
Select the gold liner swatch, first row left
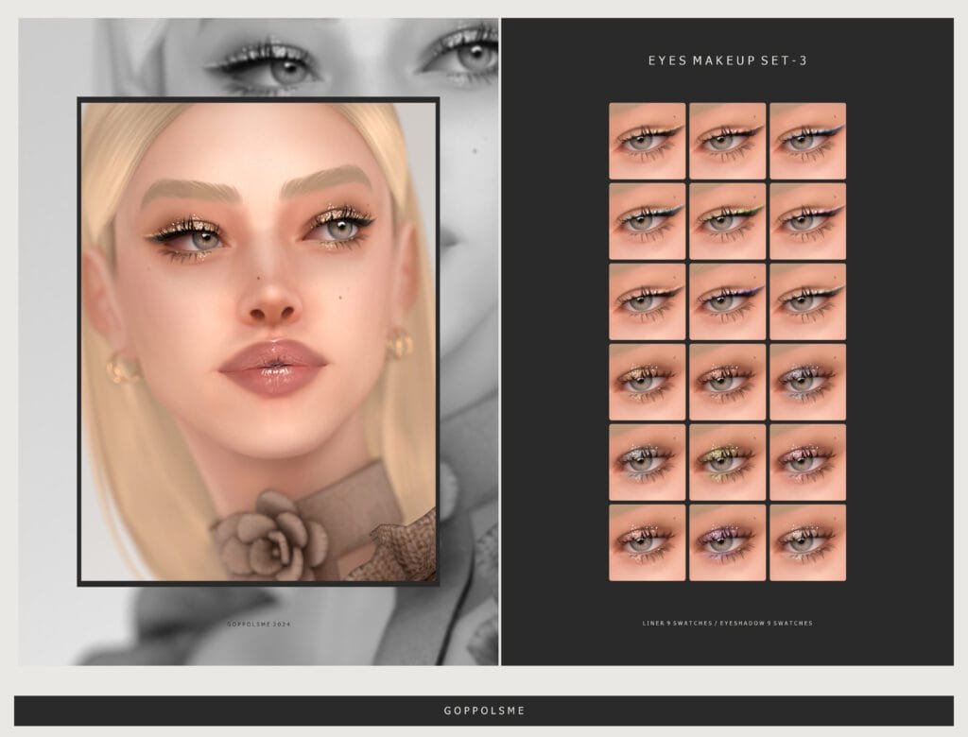click(x=647, y=141)
